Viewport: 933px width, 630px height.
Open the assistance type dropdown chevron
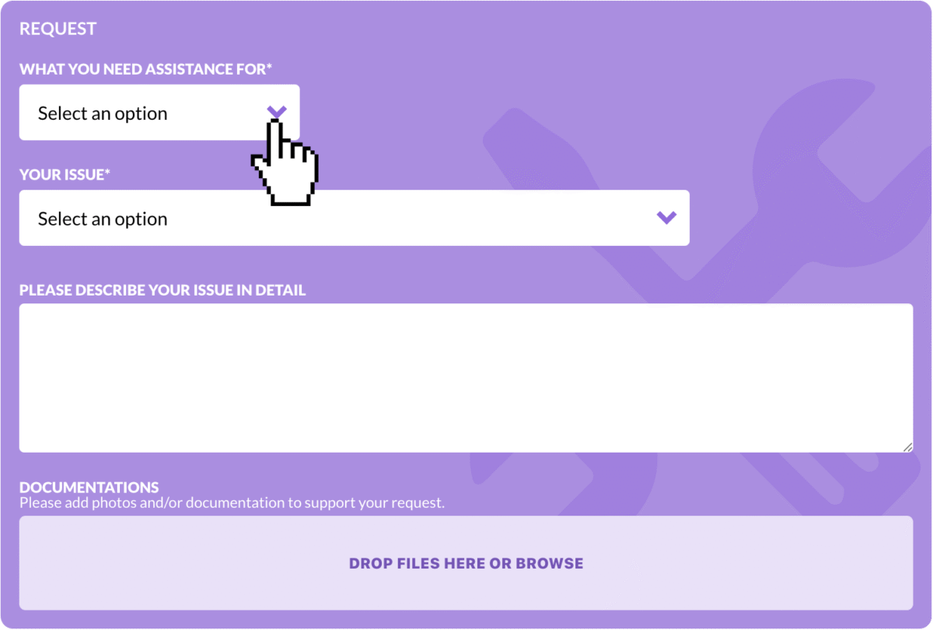click(x=277, y=112)
